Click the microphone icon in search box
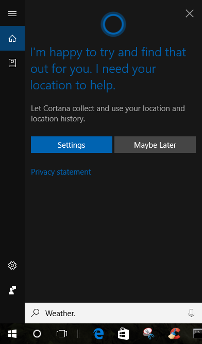The width and height of the screenshot is (202, 344). (192, 313)
